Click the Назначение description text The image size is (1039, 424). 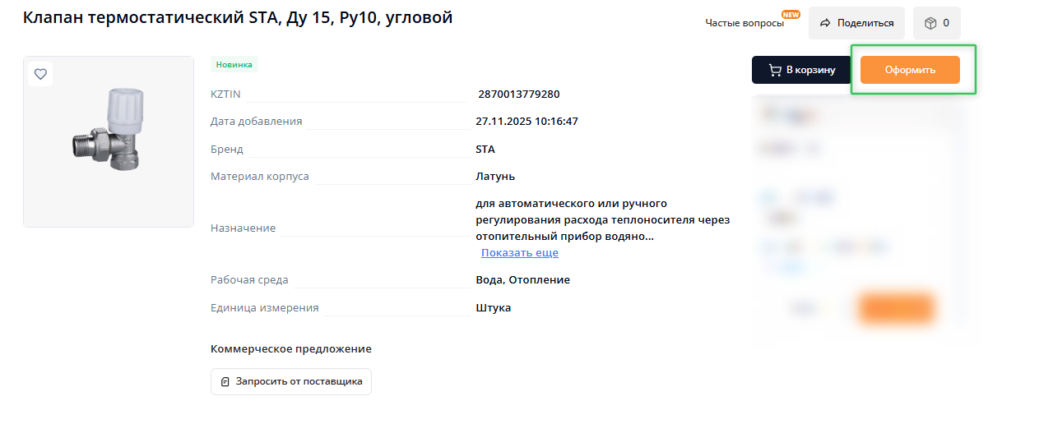(x=602, y=219)
